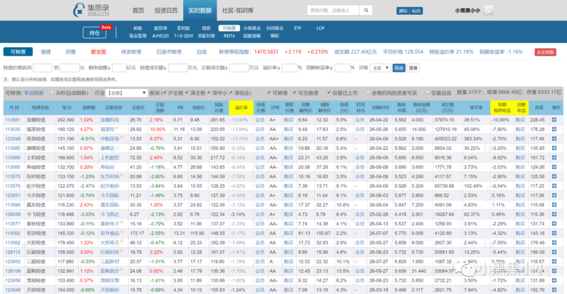Toggle the 可交换债 checkbox

point(295,93)
